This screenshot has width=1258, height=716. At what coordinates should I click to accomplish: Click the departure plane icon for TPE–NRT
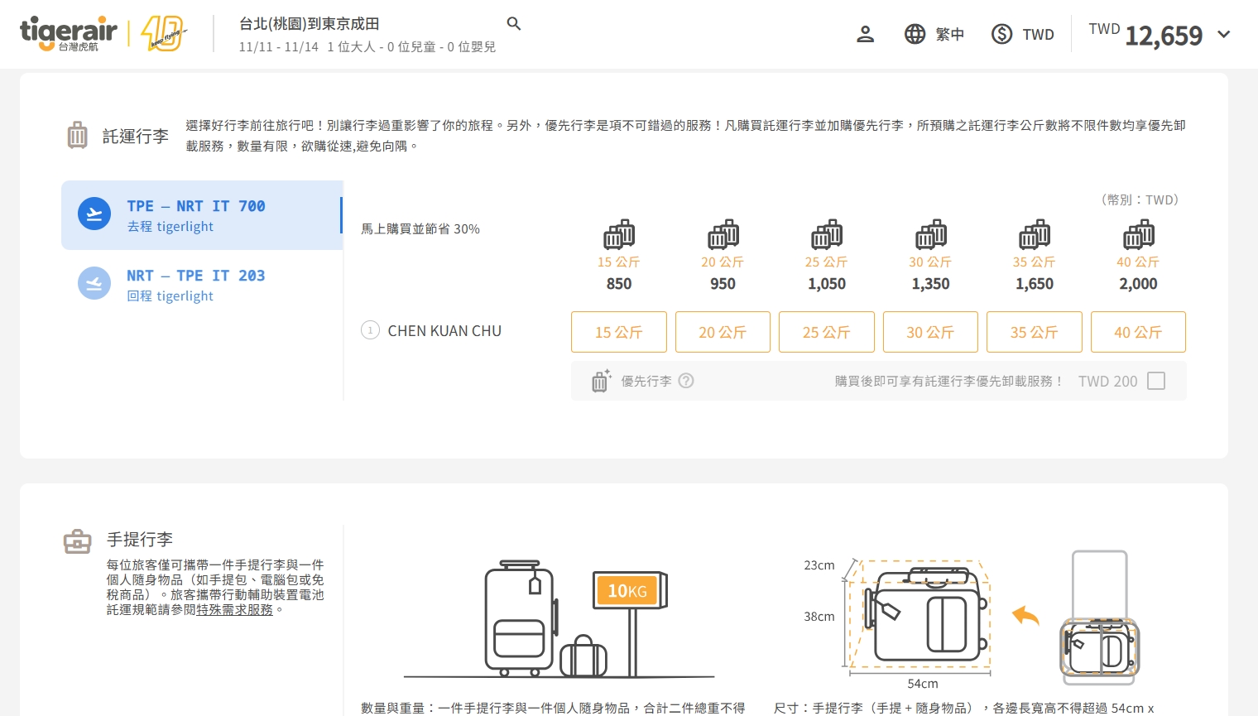pos(94,214)
